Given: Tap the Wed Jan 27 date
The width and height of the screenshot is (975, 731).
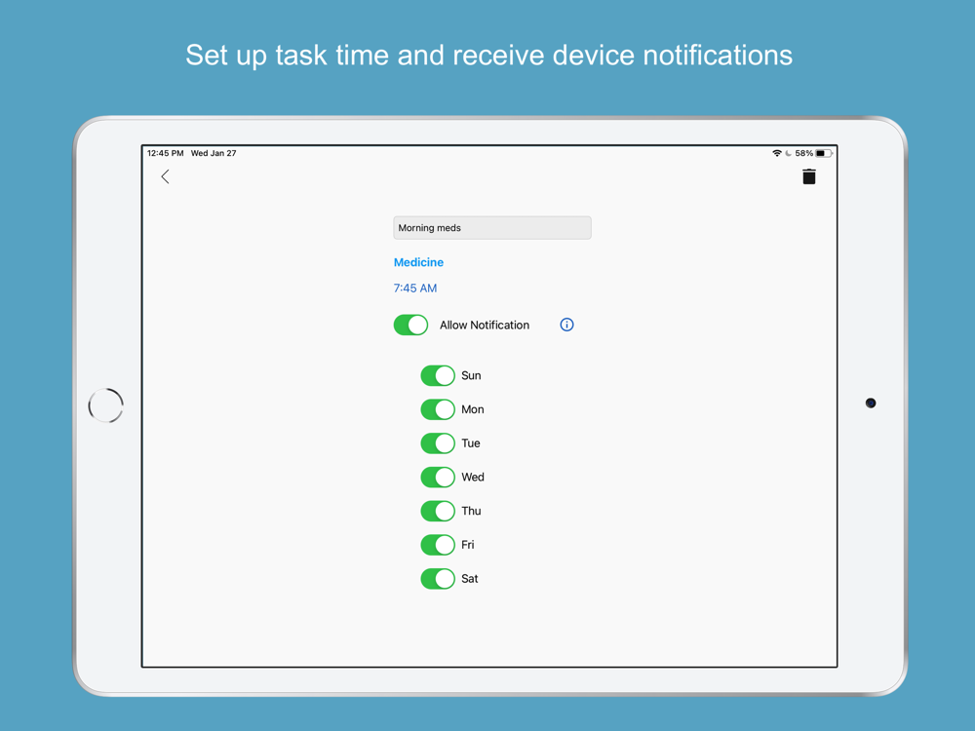Looking at the screenshot, I should [x=214, y=153].
